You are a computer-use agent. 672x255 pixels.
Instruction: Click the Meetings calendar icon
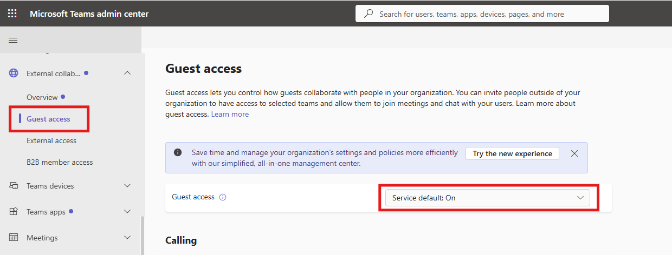click(14, 237)
